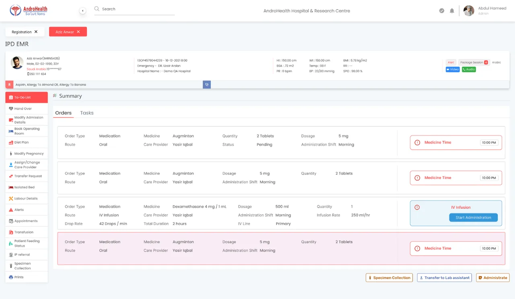Open Assign/Change Care Provider
Screen dimensions: 515x299
(x=27, y=165)
